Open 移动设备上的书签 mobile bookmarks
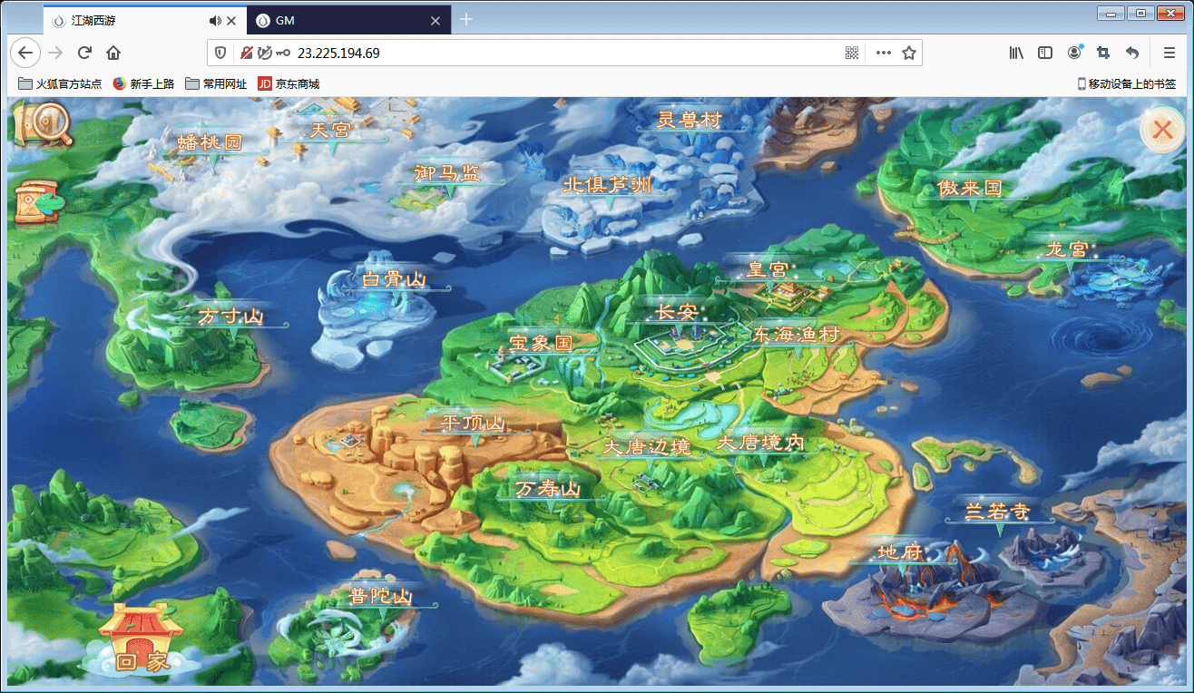 1126,83
